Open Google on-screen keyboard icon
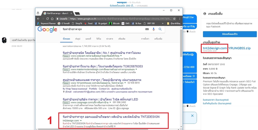Screen dimensions: 258x130 click(147, 29)
